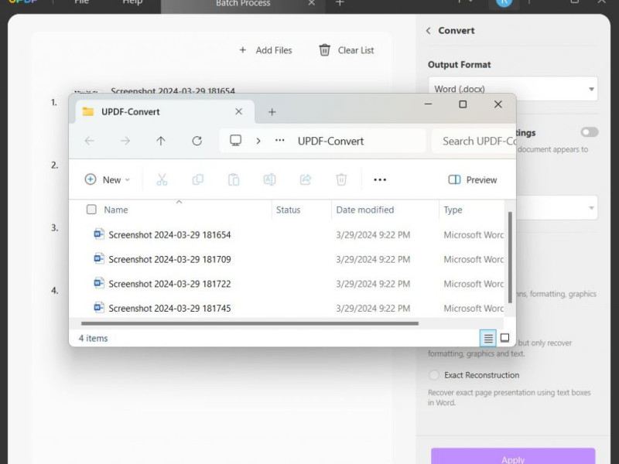Image resolution: width=619 pixels, height=464 pixels.
Task: Select file Screenshot 2024-03-29 181745
Action: (x=169, y=308)
